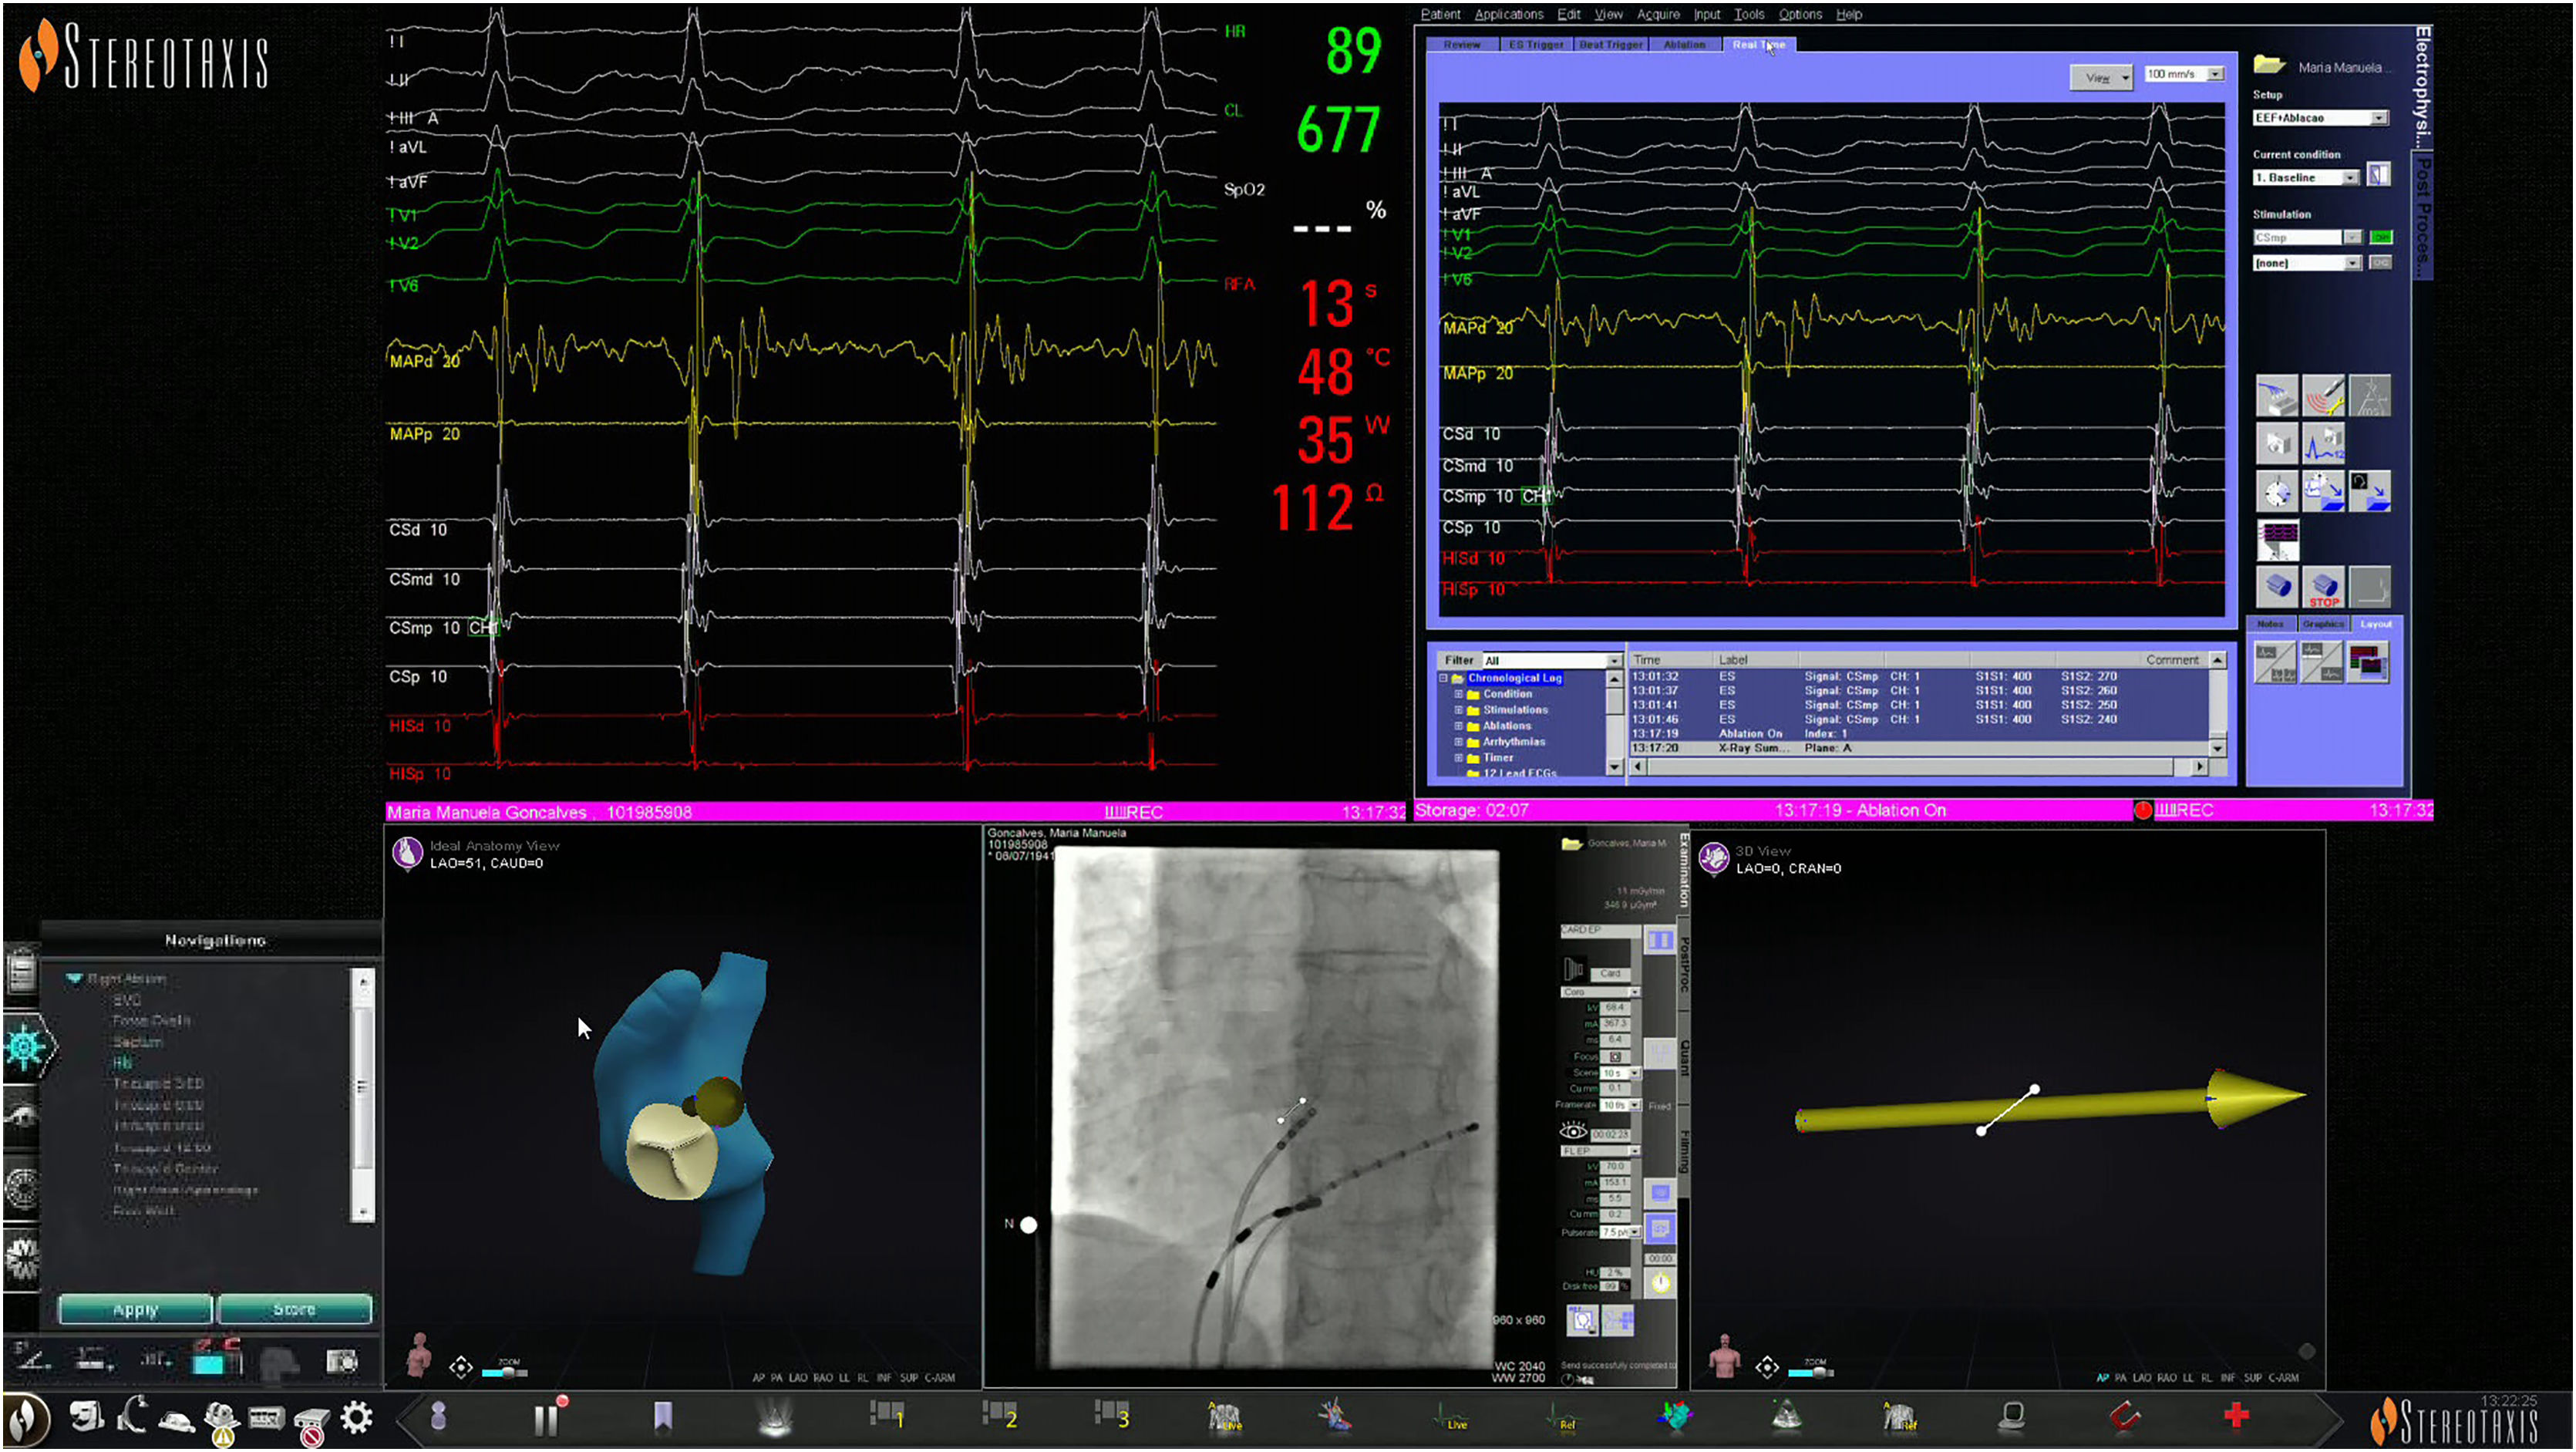
Task: Open the 100 mm/s sweep speed dropdown
Action: pos(2215,74)
